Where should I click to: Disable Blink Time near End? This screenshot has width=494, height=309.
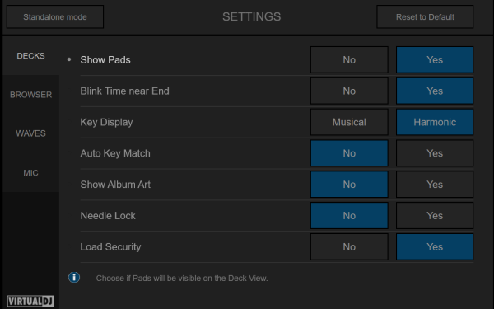coord(349,91)
